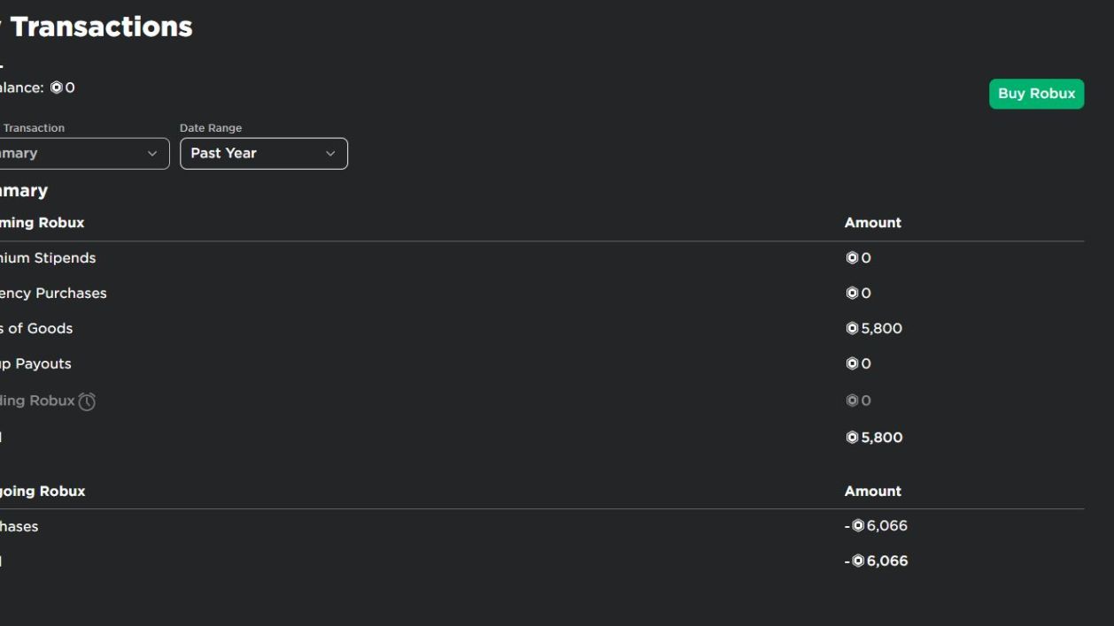Click the greyed Robux icon for Pending Robux

pyautogui.click(x=852, y=401)
